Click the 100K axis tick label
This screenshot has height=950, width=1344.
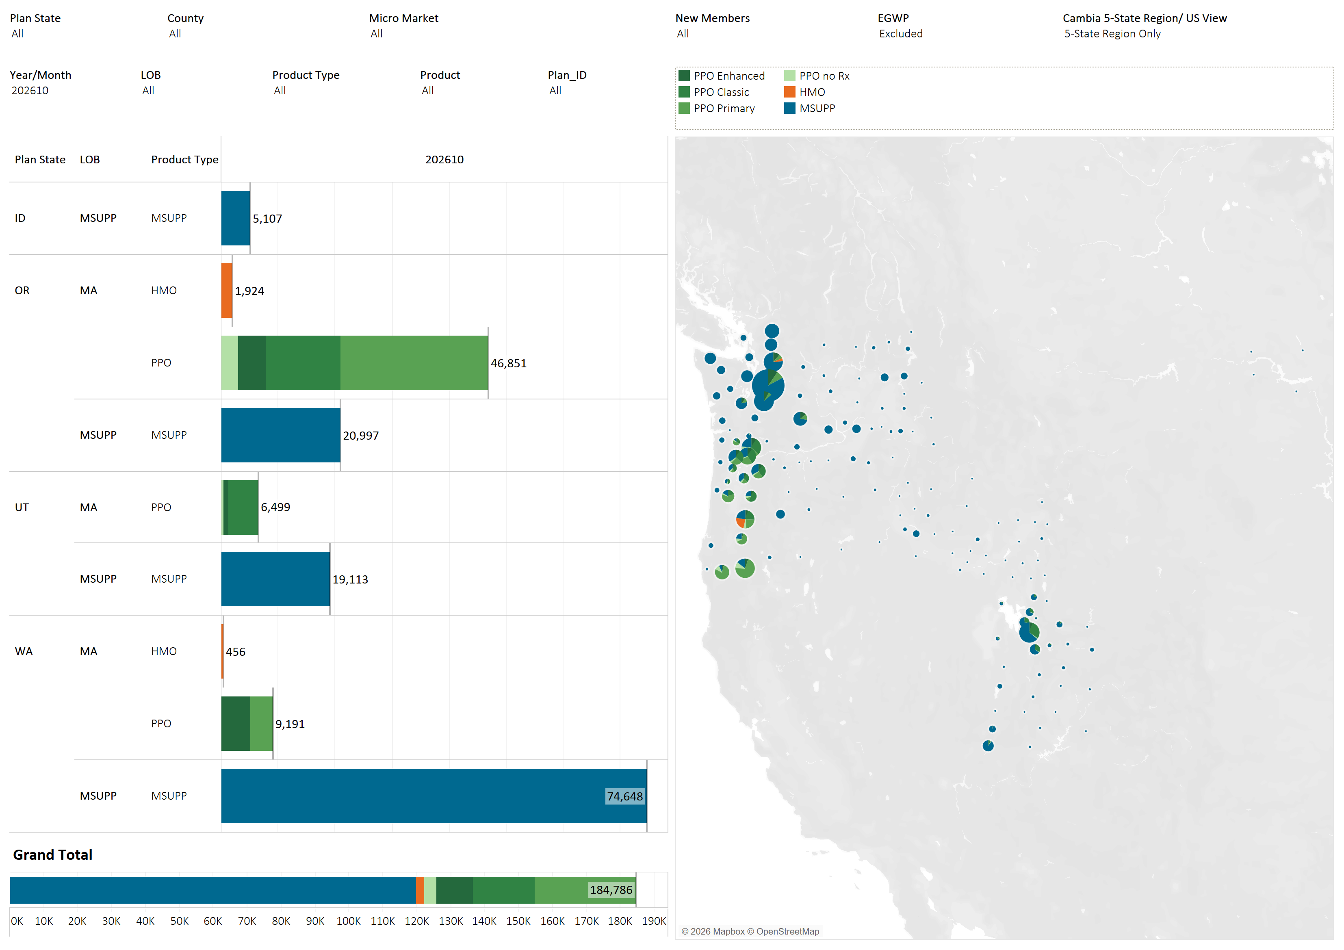coord(348,921)
